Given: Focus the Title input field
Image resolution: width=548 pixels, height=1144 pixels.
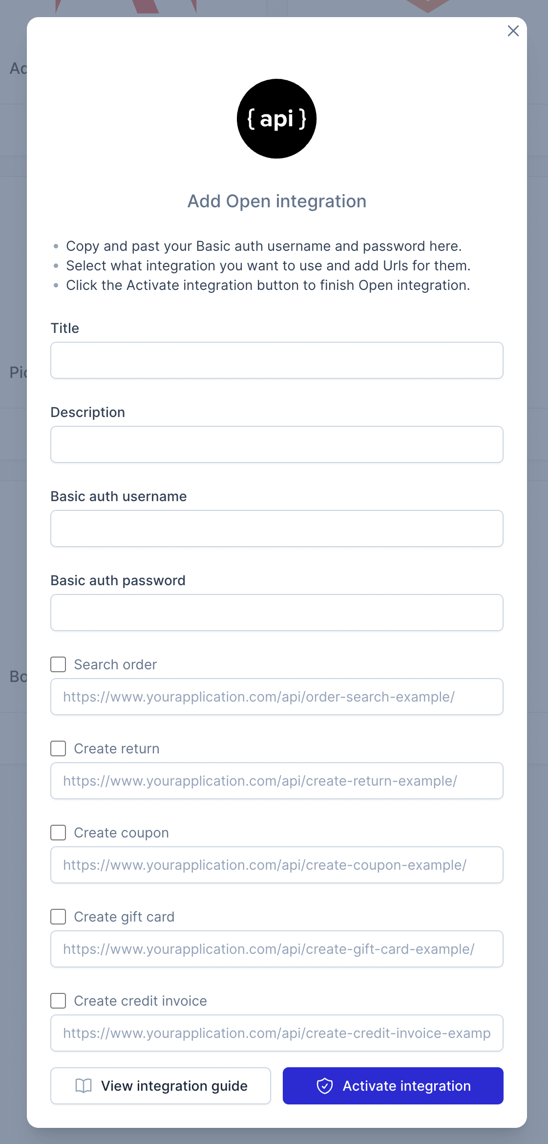Looking at the screenshot, I should [277, 360].
